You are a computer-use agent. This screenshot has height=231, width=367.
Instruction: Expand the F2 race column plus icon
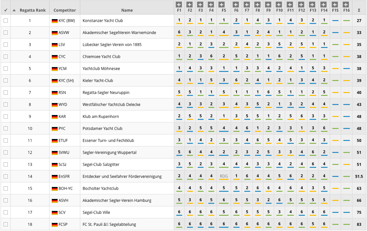click(190, 5)
